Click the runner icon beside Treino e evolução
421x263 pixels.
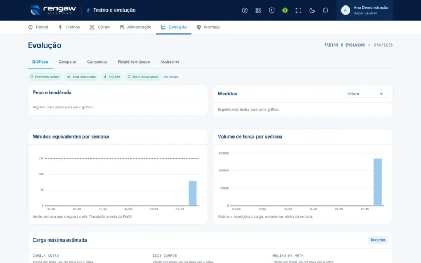(88, 10)
